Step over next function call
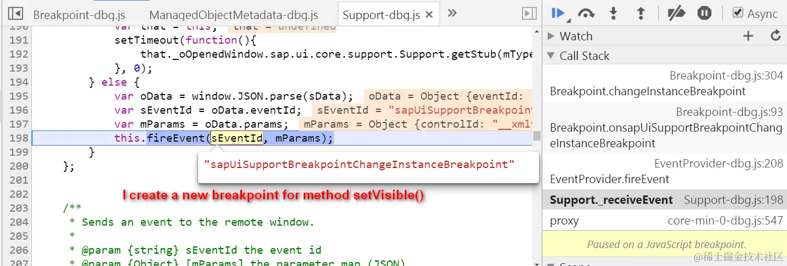Viewport: 787px width, 266px height. (587, 13)
